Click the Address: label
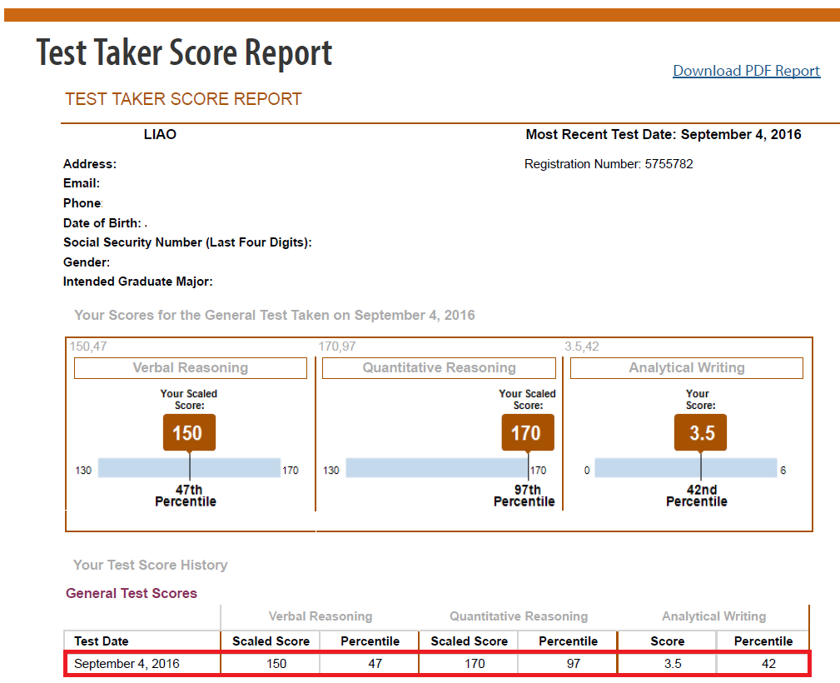This screenshot has width=840, height=683. point(89,164)
